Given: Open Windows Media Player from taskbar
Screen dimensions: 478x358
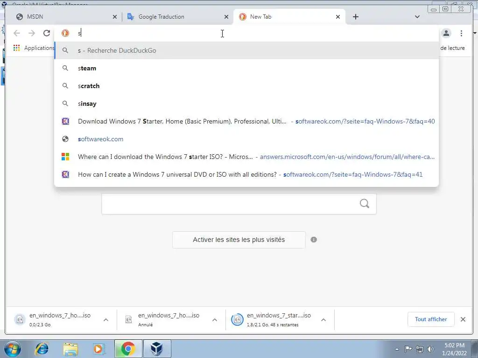Looking at the screenshot, I should click(x=98, y=349).
